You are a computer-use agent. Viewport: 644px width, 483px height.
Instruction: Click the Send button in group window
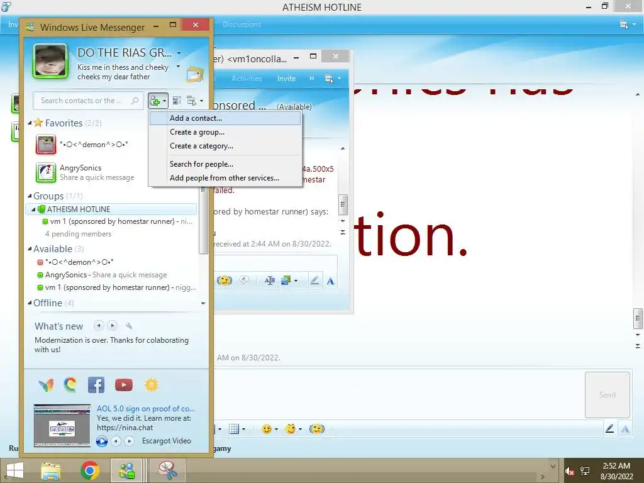click(607, 395)
